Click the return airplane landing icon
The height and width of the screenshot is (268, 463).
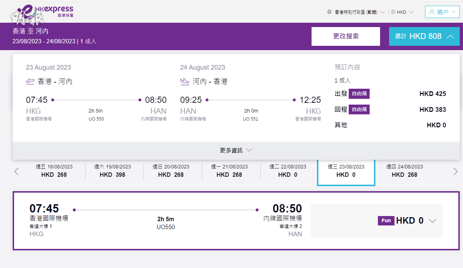point(185,82)
